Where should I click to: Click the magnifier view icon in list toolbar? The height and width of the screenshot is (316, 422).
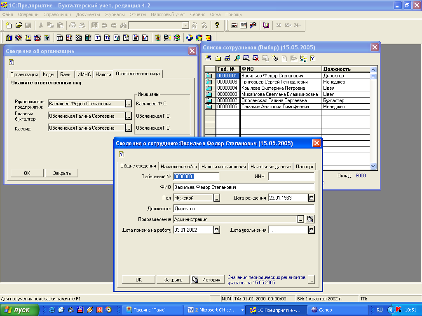tap(237, 58)
